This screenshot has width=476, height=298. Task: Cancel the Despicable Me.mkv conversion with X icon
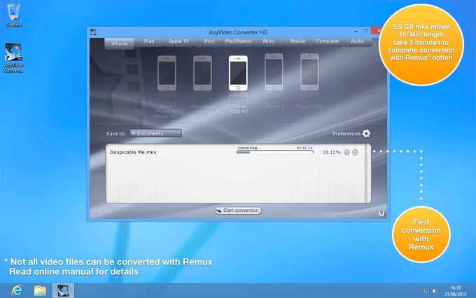coord(355,152)
